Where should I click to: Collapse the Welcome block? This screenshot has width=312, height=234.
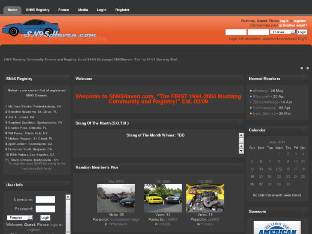pos(239,78)
